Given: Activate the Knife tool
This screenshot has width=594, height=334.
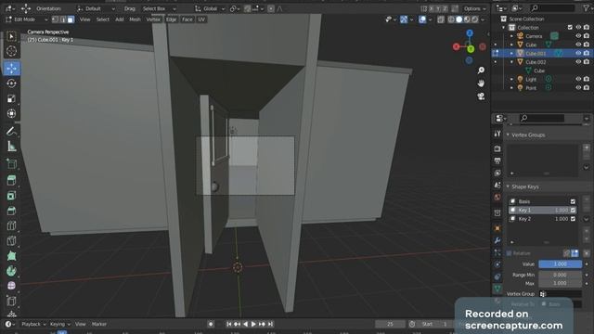Looking at the screenshot, I should click(x=11, y=241).
